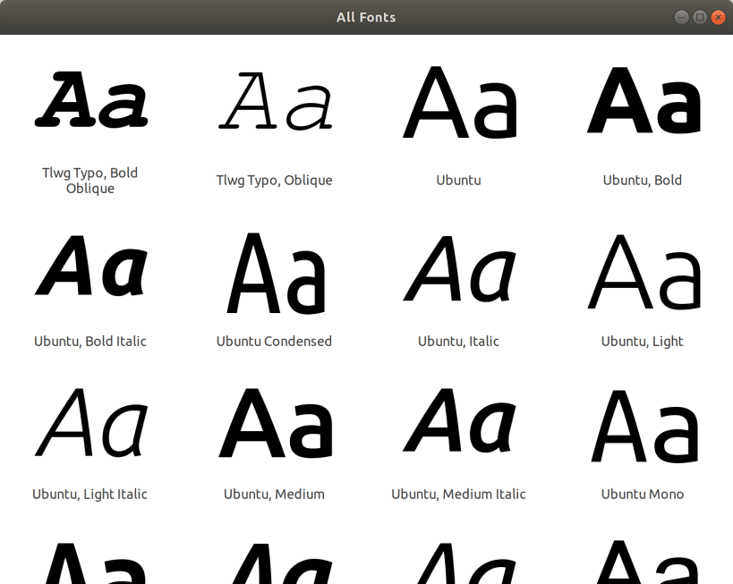Choose the Ubuntu Condensed font preview
This screenshot has height=584, width=733.
point(276,274)
